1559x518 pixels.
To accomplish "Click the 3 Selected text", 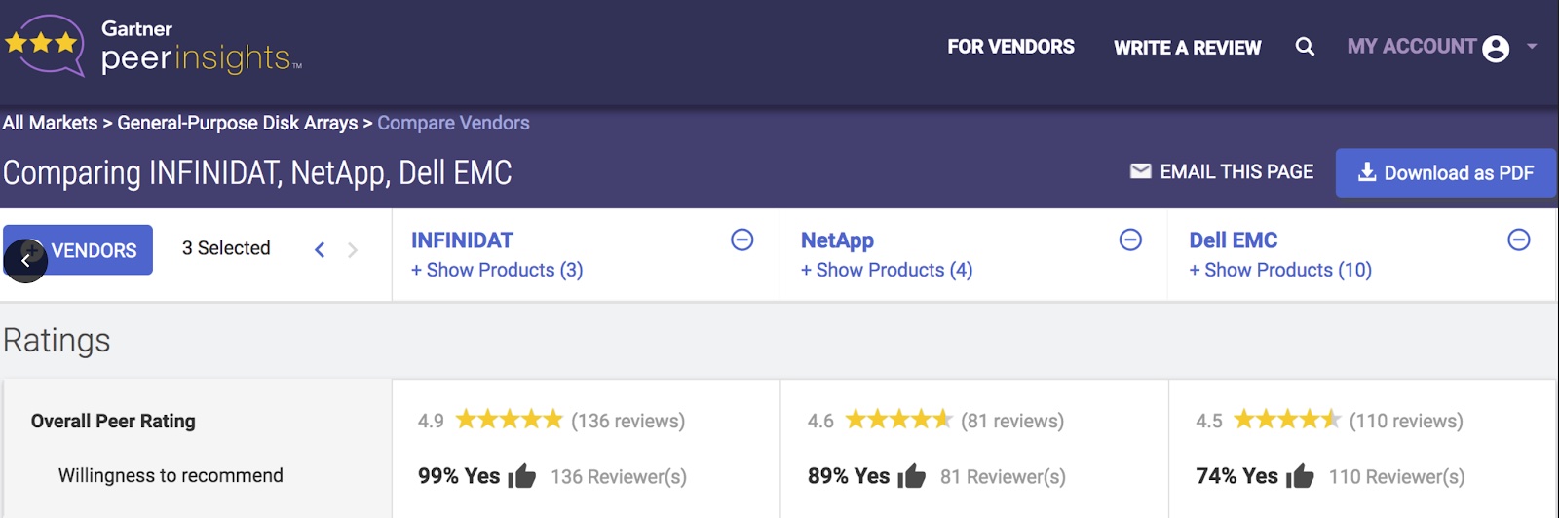I will (x=226, y=248).
